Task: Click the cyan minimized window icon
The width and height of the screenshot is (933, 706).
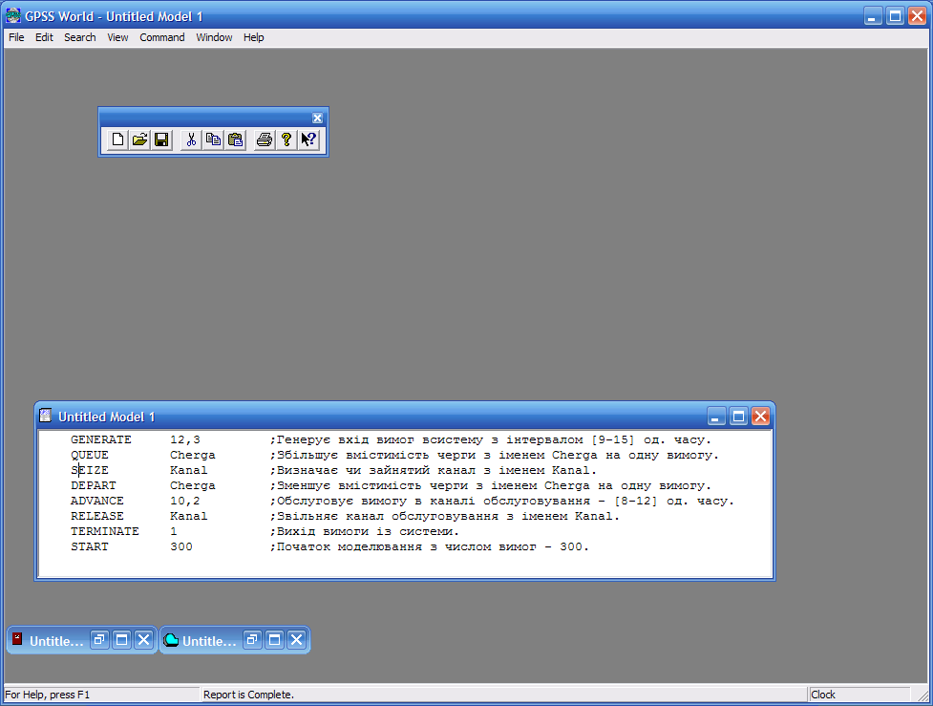Action: point(171,639)
